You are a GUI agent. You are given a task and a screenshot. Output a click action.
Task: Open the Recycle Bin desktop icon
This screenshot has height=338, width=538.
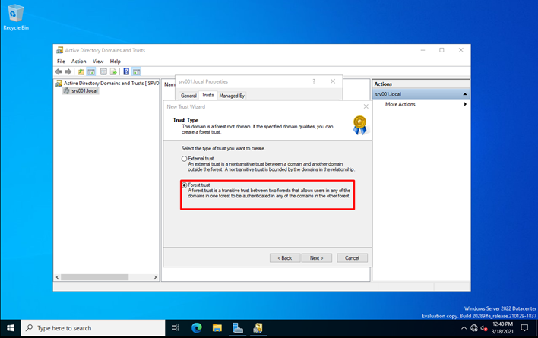pyautogui.click(x=15, y=17)
